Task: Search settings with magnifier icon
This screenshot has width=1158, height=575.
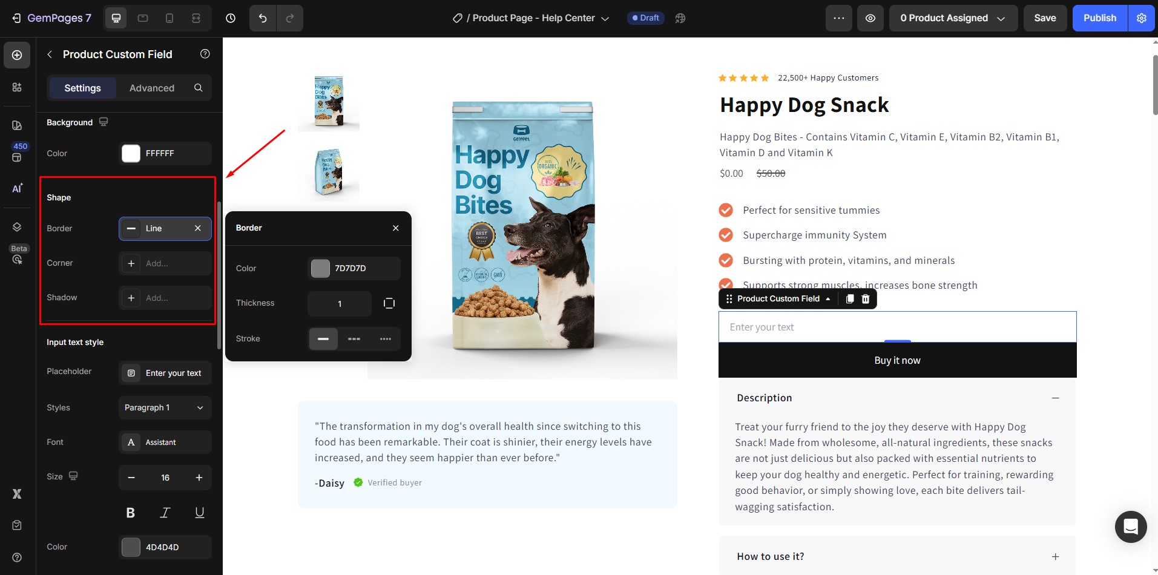Action: pyautogui.click(x=198, y=88)
